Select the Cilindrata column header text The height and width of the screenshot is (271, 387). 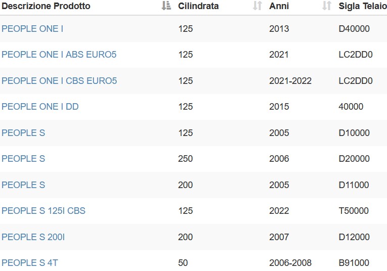[x=199, y=6]
